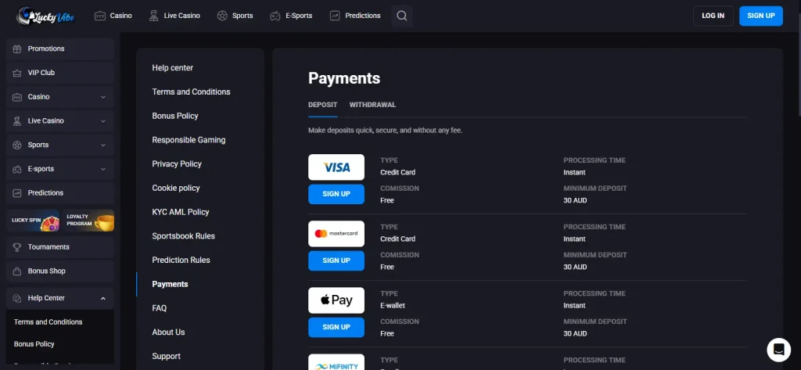Open the Prediction Rules page
This screenshot has height=370, width=801.
click(181, 260)
